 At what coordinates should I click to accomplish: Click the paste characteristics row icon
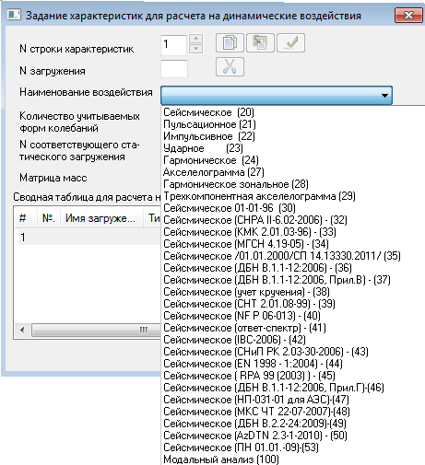260,42
